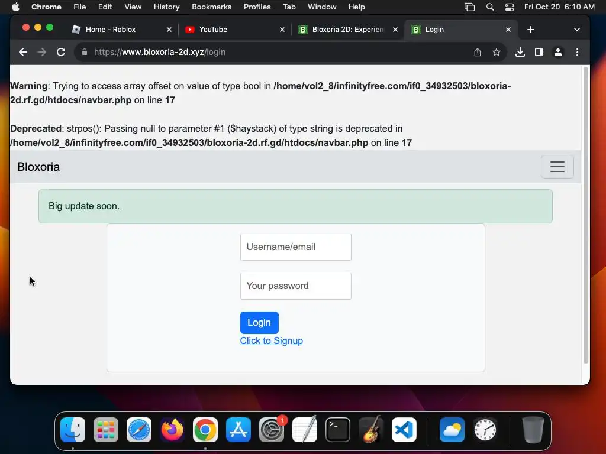This screenshot has width=606, height=454.
Task: Open the Chrome downloads icon
Action: 520,52
